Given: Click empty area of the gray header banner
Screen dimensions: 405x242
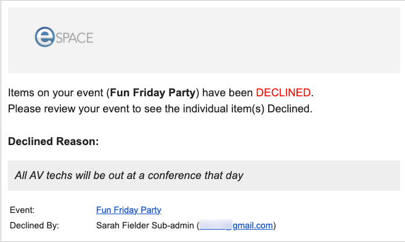Looking at the screenshot, I should pos(245,40).
